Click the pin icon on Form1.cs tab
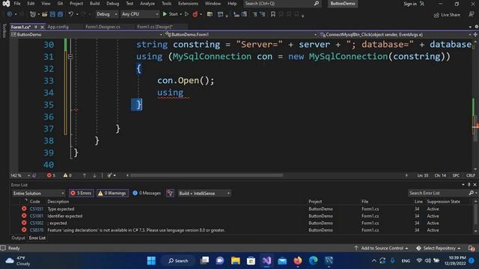 [x=36, y=27]
